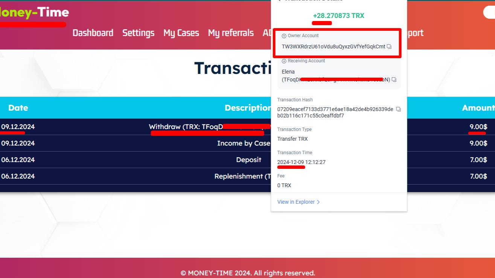The height and width of the screenshot is (278, 495).
Task: Select the Transfer TRX transaction type
Action: pos(292,139)
